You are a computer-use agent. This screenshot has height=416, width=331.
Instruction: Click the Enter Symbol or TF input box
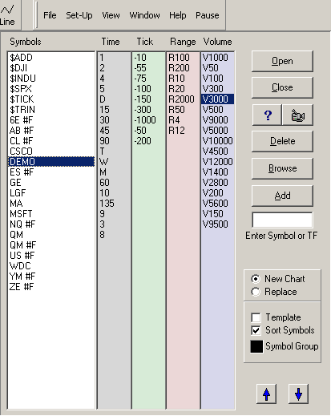(282, 220)
